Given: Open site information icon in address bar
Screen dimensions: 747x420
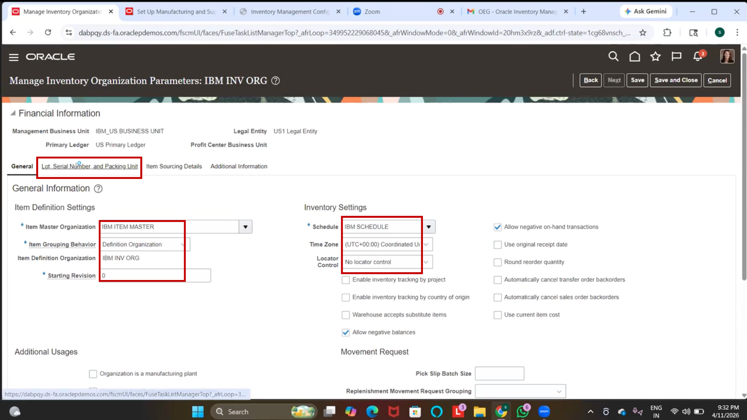Looking at the screenshot, I should point(69,33).
